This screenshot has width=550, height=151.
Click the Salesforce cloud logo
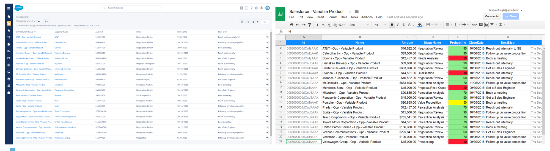[19, 8]
